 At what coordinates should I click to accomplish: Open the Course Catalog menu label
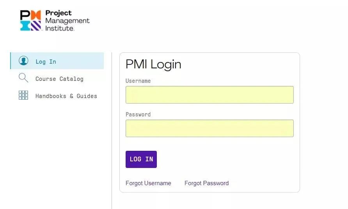[59, 79]
